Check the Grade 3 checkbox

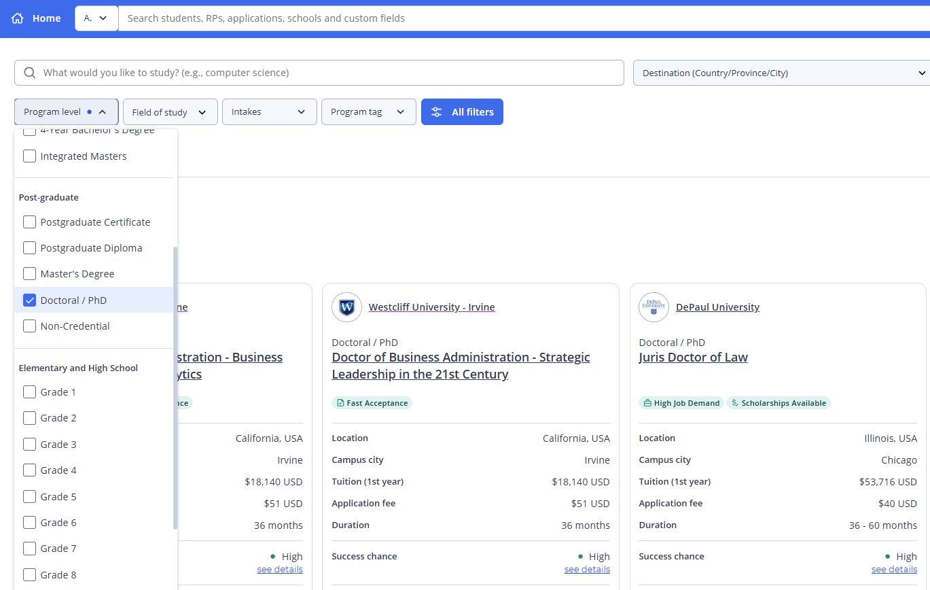click(30, 445)
